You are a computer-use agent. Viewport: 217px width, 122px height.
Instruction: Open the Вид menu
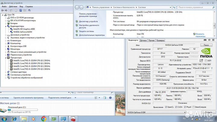click(21, 7)
